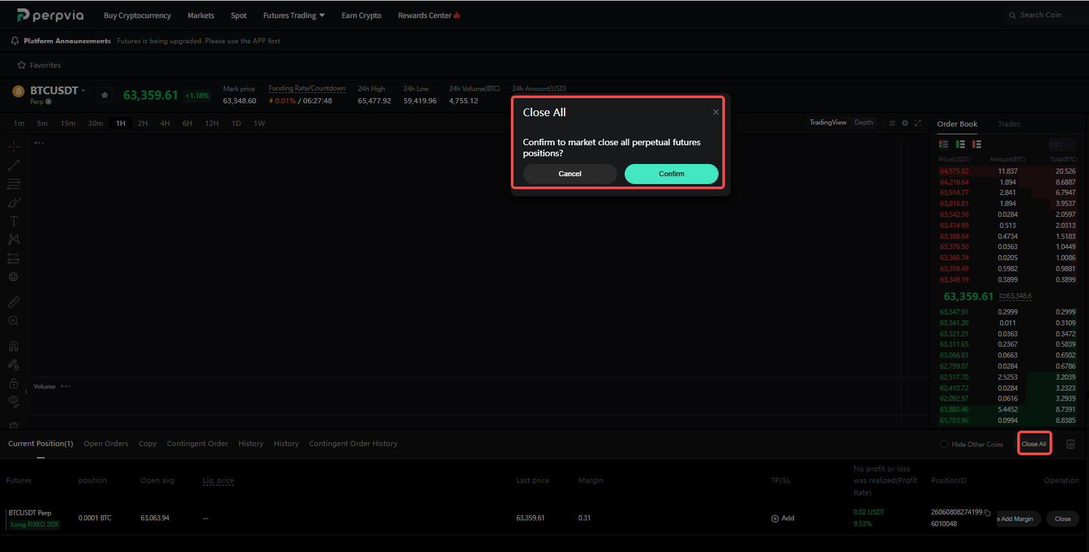The image size is (1089, 552).
Task: Confirm closing all perpetual futures positions
Action: (x=671, y=174)
